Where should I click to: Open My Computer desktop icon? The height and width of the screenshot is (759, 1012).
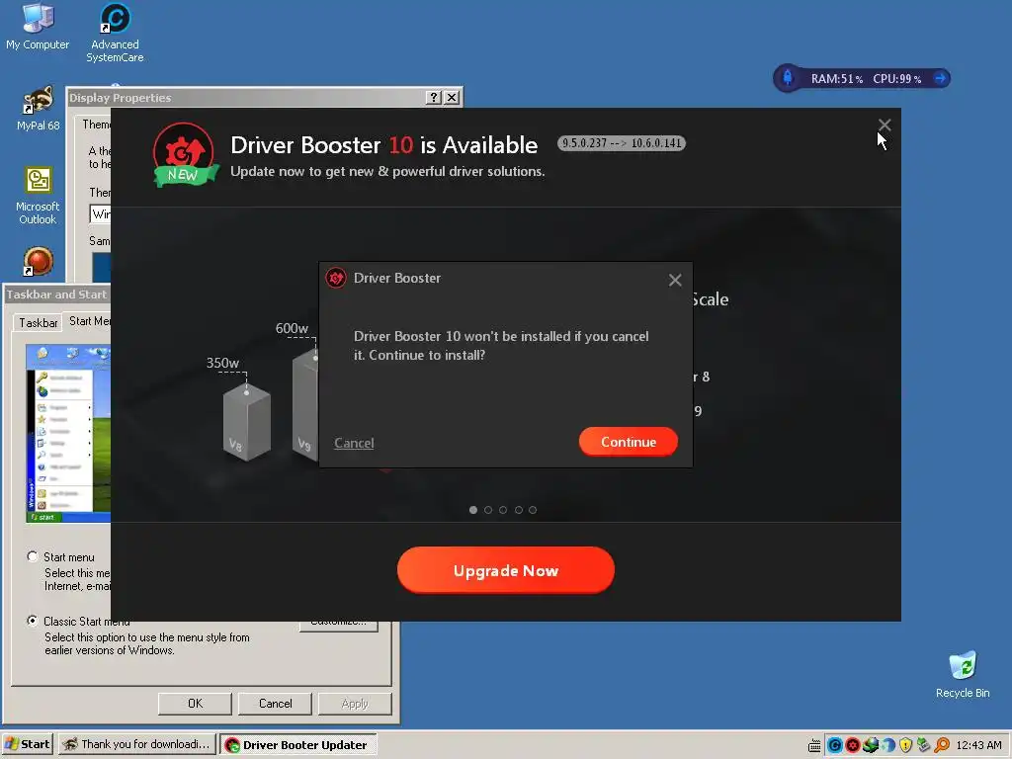tap(38, 27)
